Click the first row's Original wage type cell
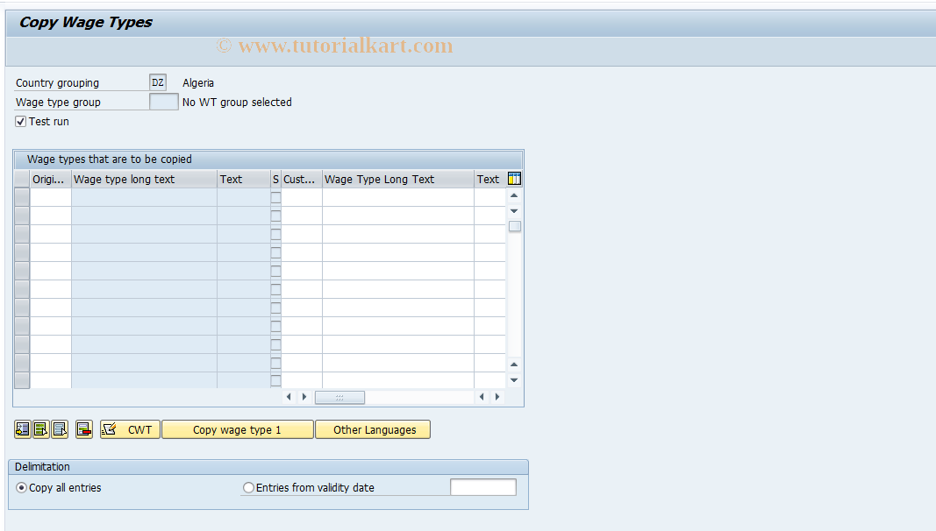Screen dimensions: 936x531 tap(51, 197)
